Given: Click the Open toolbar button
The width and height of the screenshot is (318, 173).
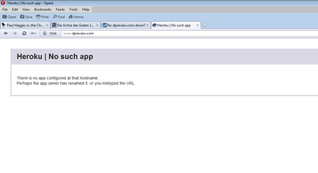Looking at the screenshot, I should (9, 17).
